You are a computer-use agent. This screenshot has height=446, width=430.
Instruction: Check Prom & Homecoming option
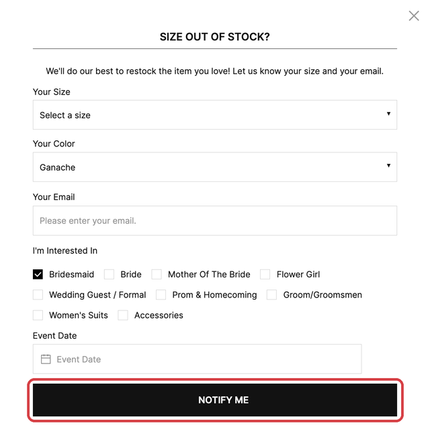[161, 295]
